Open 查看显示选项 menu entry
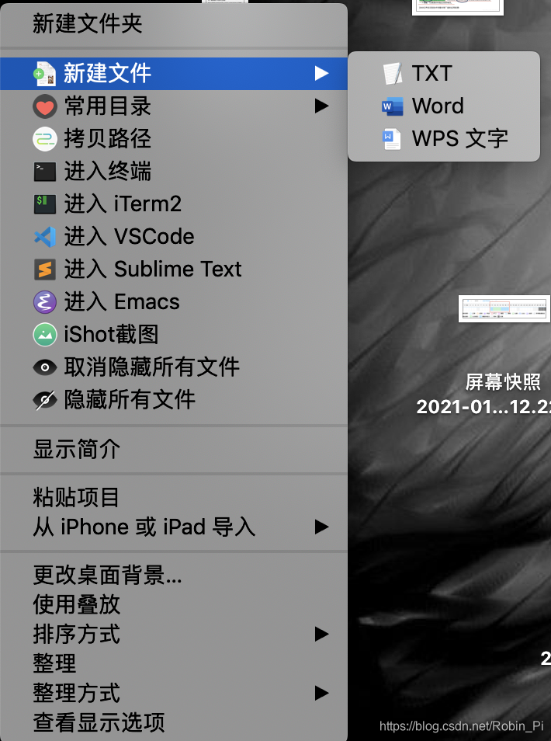This screenshot has width=551, height=741. (174, 722)
